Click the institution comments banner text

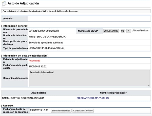[x=40, y=11]
